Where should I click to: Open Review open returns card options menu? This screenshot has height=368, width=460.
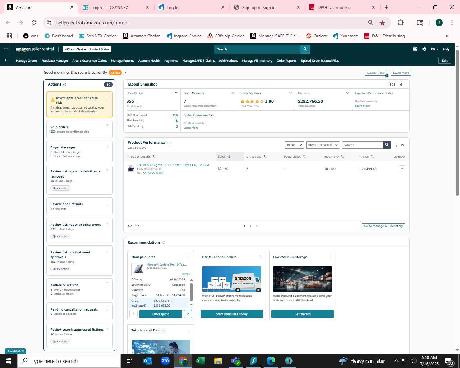[107, 203]
